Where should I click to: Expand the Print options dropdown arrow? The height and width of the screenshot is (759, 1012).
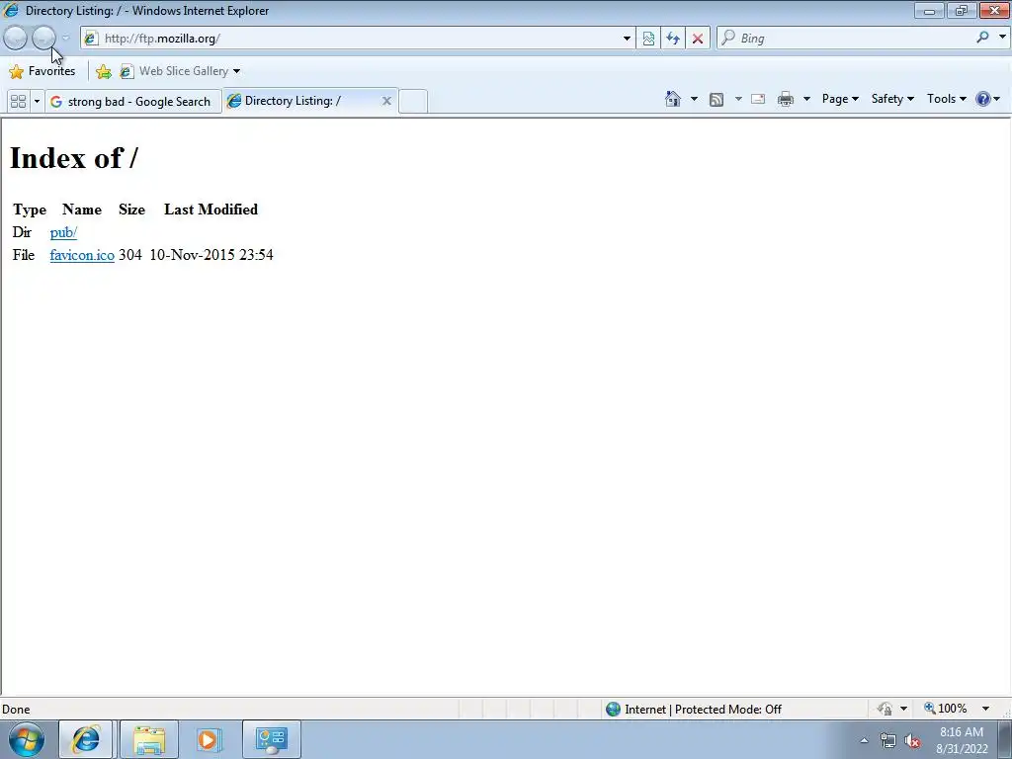(806, 99)
